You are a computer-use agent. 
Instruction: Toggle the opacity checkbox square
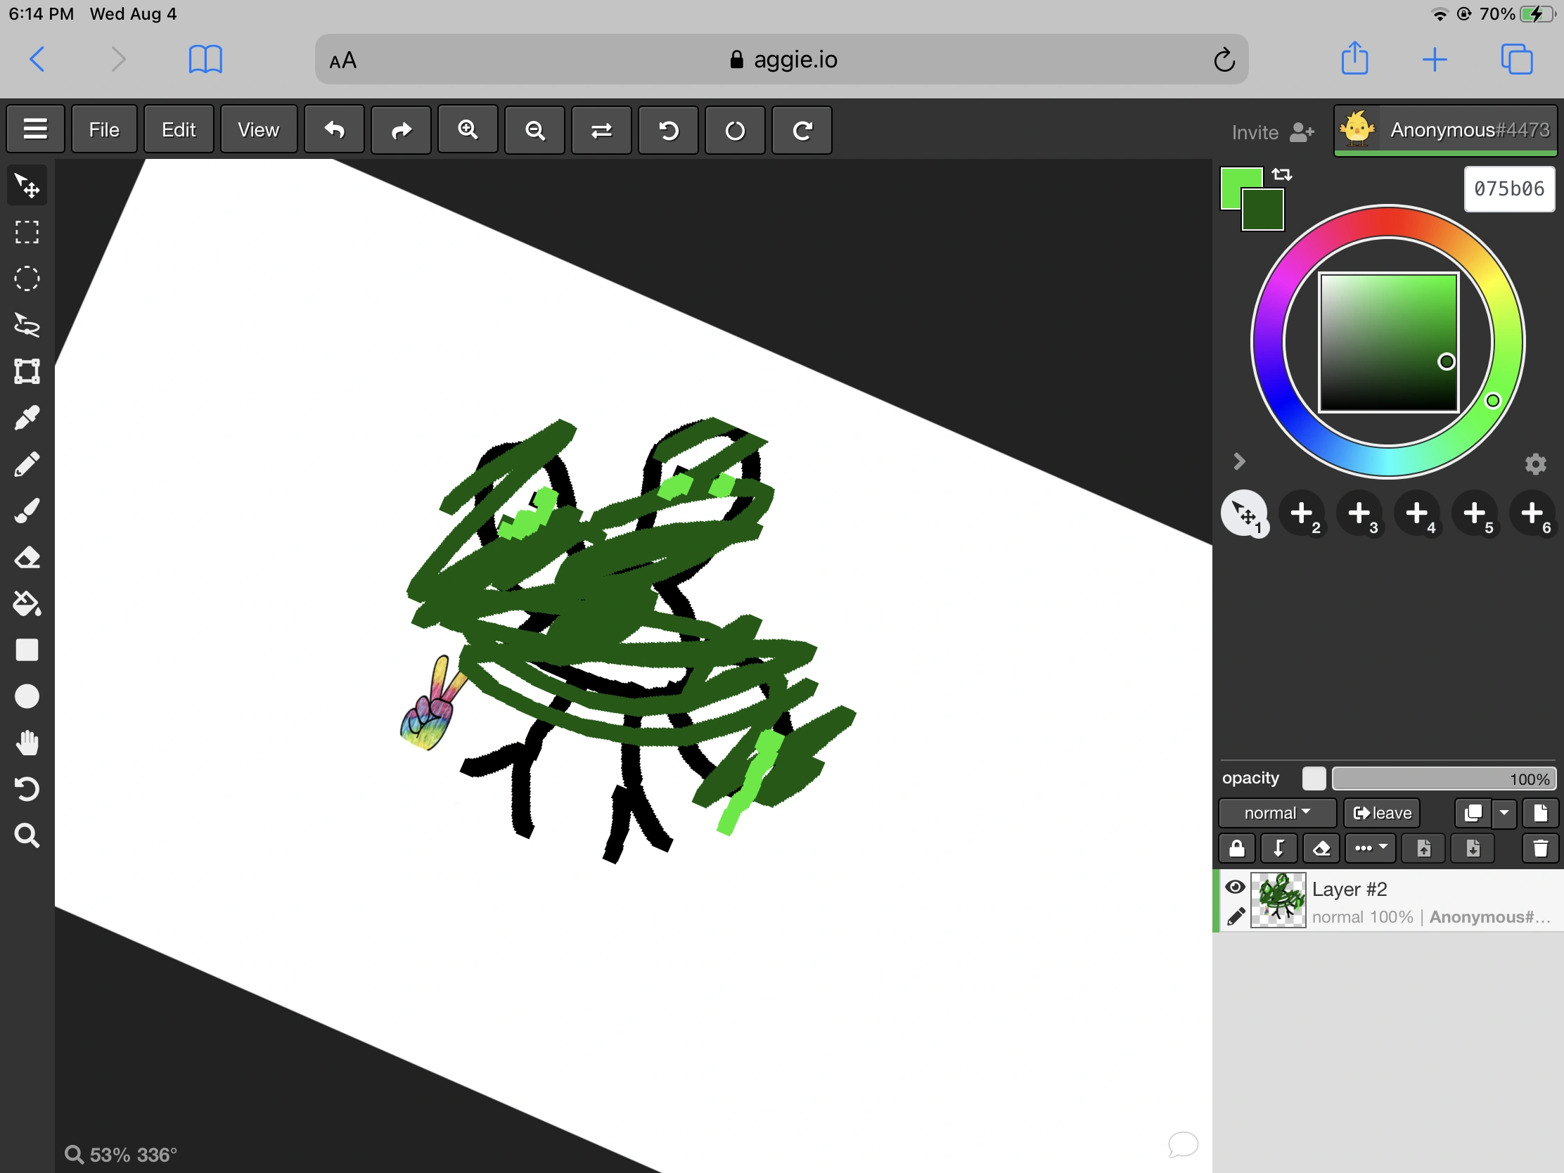click(x=1314, y=778)
